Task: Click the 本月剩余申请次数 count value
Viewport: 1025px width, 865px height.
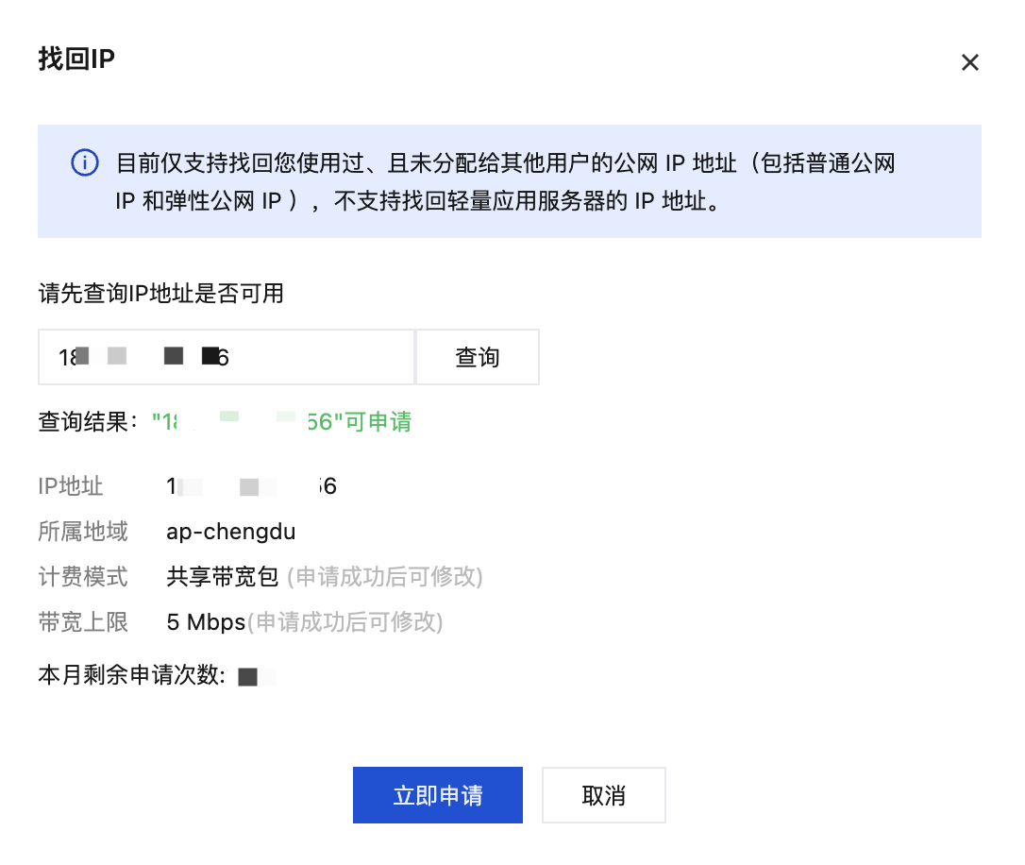Action: click(257, 677)
